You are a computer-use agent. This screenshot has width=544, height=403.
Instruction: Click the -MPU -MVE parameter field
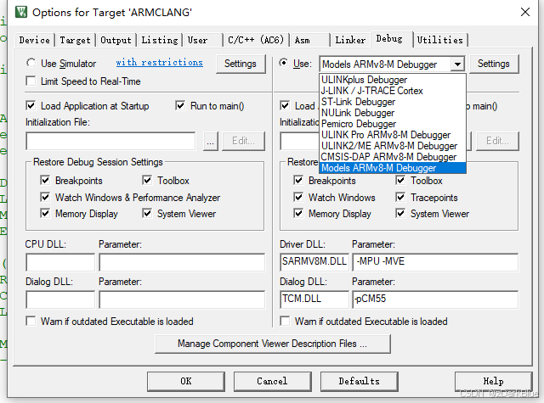coord(435,262)
